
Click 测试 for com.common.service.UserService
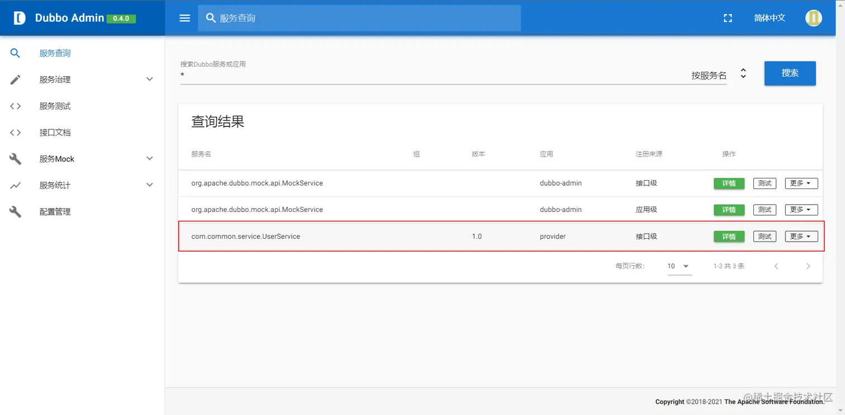tap(765, 237)
